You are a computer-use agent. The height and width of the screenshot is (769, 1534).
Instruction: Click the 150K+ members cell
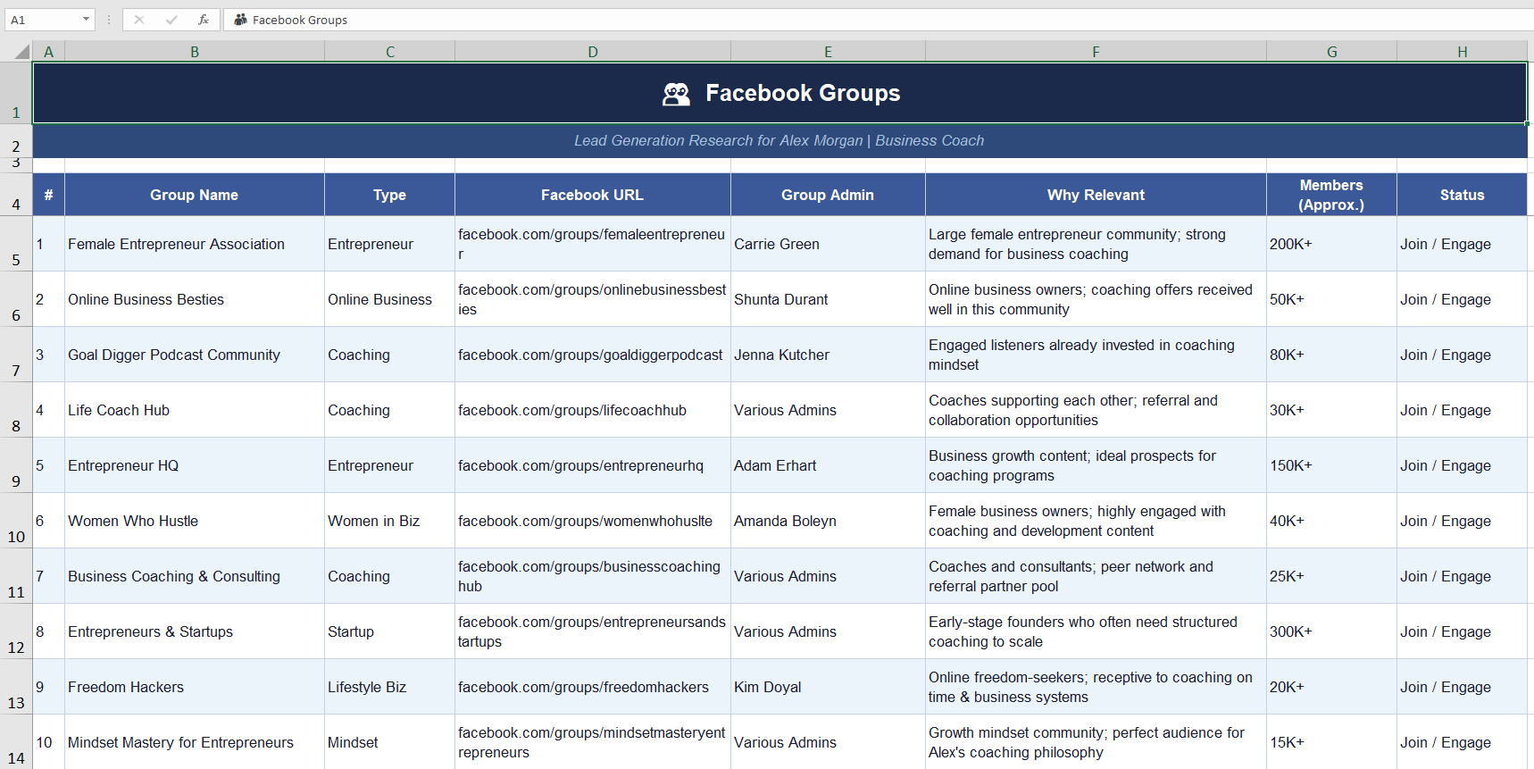[x=1331, y=465]
